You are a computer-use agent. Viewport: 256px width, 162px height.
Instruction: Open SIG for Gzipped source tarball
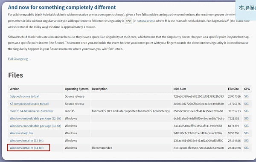[x=246, y=96]
